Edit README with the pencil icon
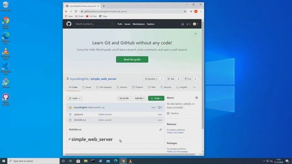292x164 pixels. click(161, 129)
